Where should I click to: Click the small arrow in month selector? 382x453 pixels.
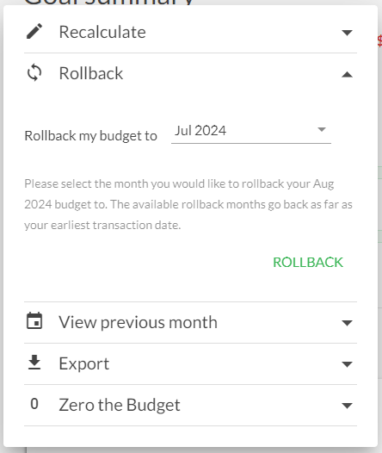pos(322,129)
